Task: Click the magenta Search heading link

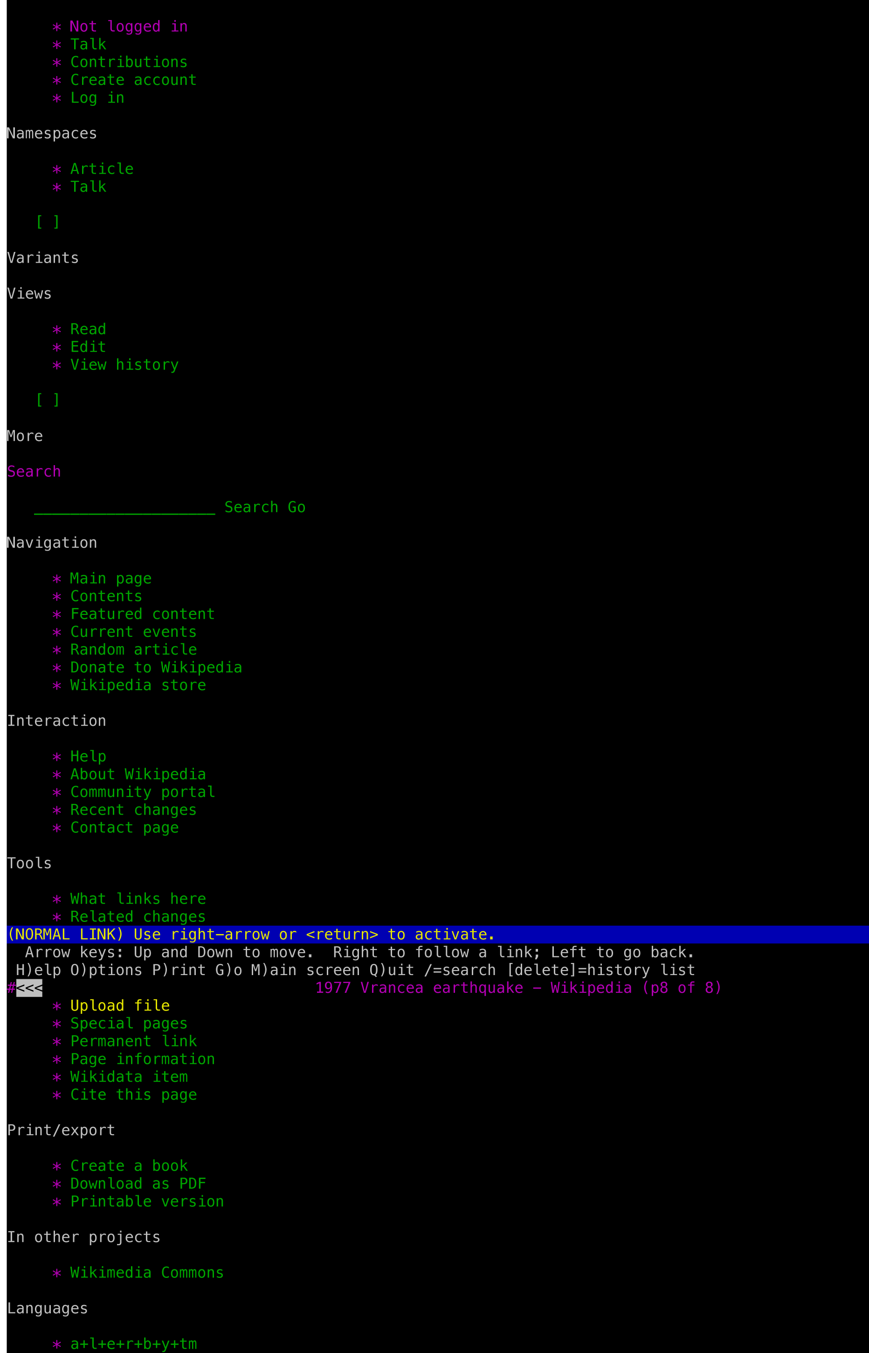Action: 34,472
